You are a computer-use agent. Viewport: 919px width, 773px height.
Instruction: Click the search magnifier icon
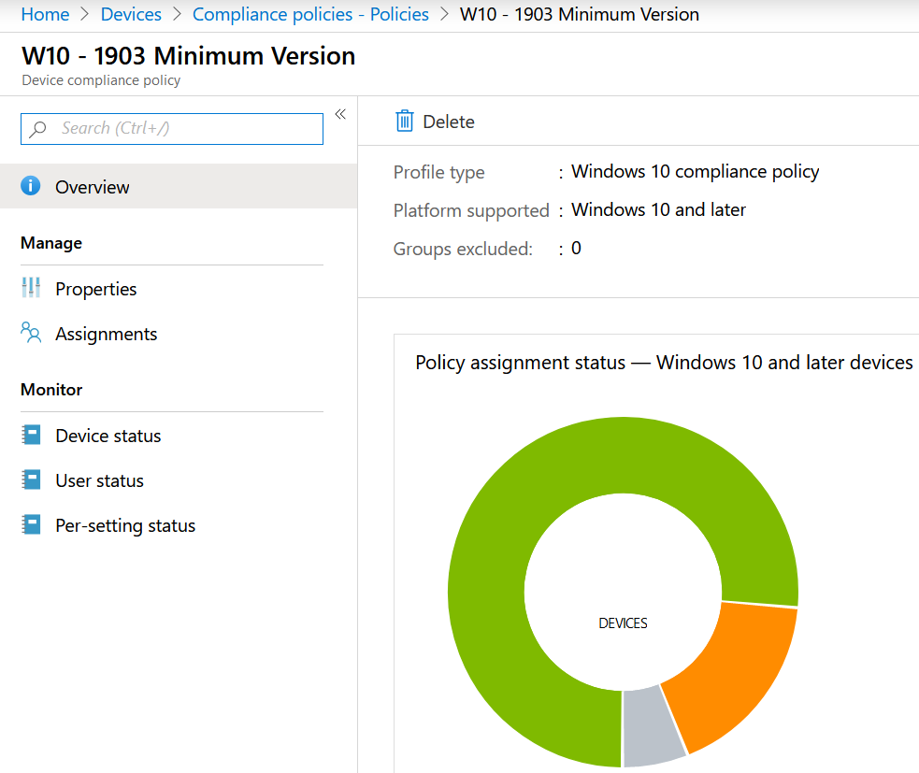pos(38,129)
